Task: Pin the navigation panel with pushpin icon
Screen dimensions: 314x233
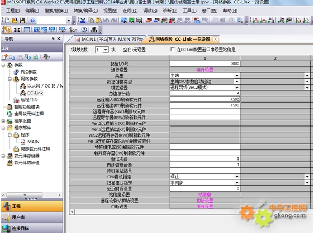Action: coord(53,38)
